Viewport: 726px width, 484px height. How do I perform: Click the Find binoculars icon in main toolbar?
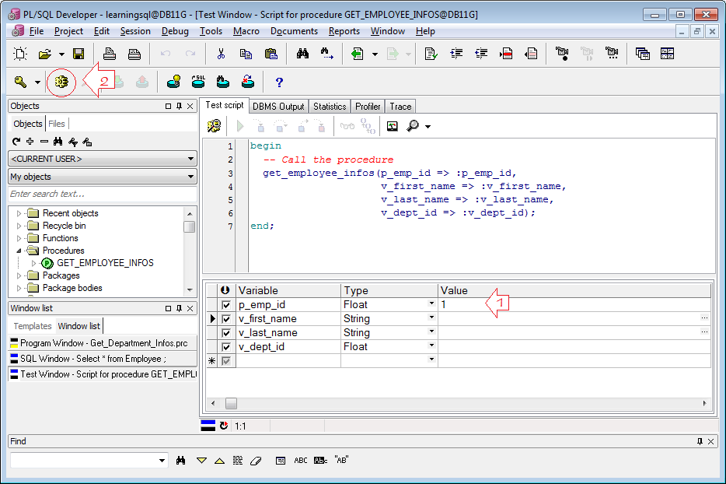click(303, 54)
